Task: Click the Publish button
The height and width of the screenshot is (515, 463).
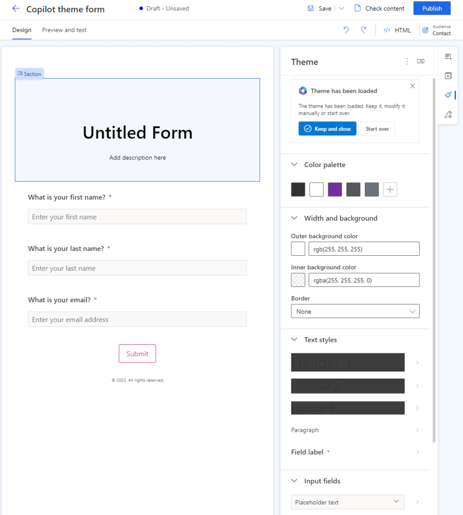Action: pos(432,8)
